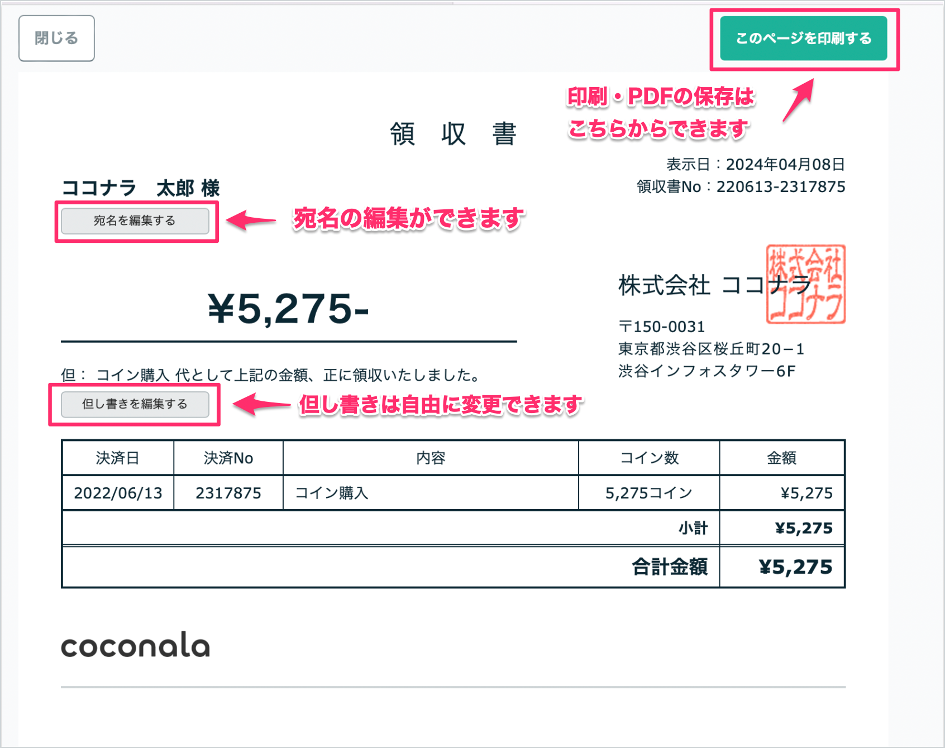Select the large amount ¥5,275-
The height and width of the screenshot is (748, 945).
[x=288, y=308]
